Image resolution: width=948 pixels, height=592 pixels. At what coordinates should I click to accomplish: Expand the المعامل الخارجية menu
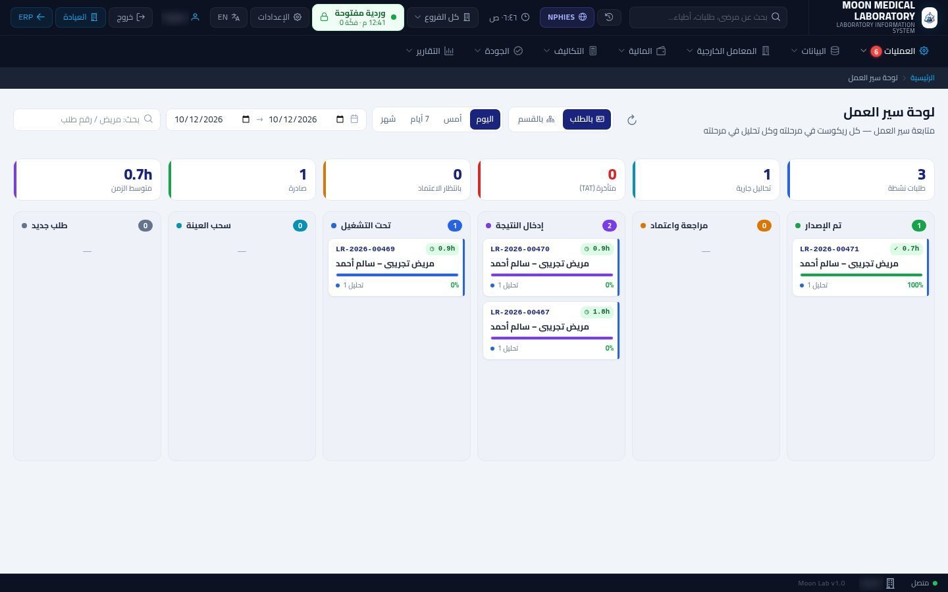tap(728, 51)
